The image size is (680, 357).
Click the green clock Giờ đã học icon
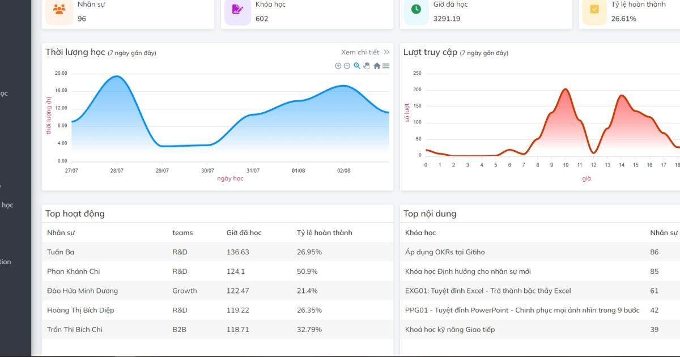(x=416, y=10)
